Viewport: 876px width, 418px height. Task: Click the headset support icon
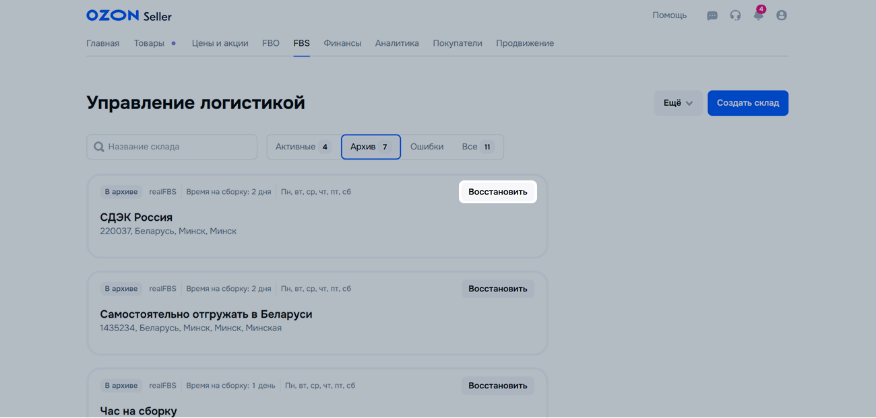point(735,15)
